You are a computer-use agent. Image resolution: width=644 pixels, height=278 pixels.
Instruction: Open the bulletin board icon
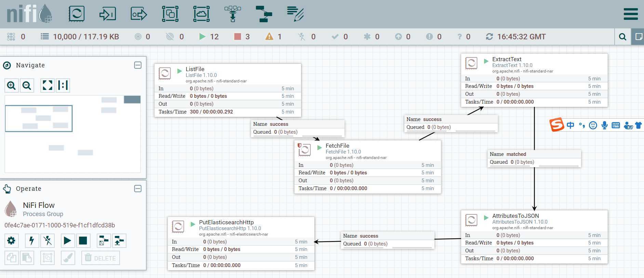click(x=638, y=37)
